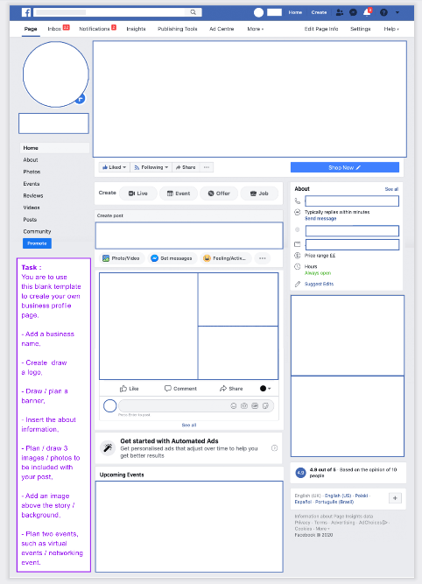Click See all below the comment box
Image resolution: width=422 pixels, height=584 pixels.
189,425
